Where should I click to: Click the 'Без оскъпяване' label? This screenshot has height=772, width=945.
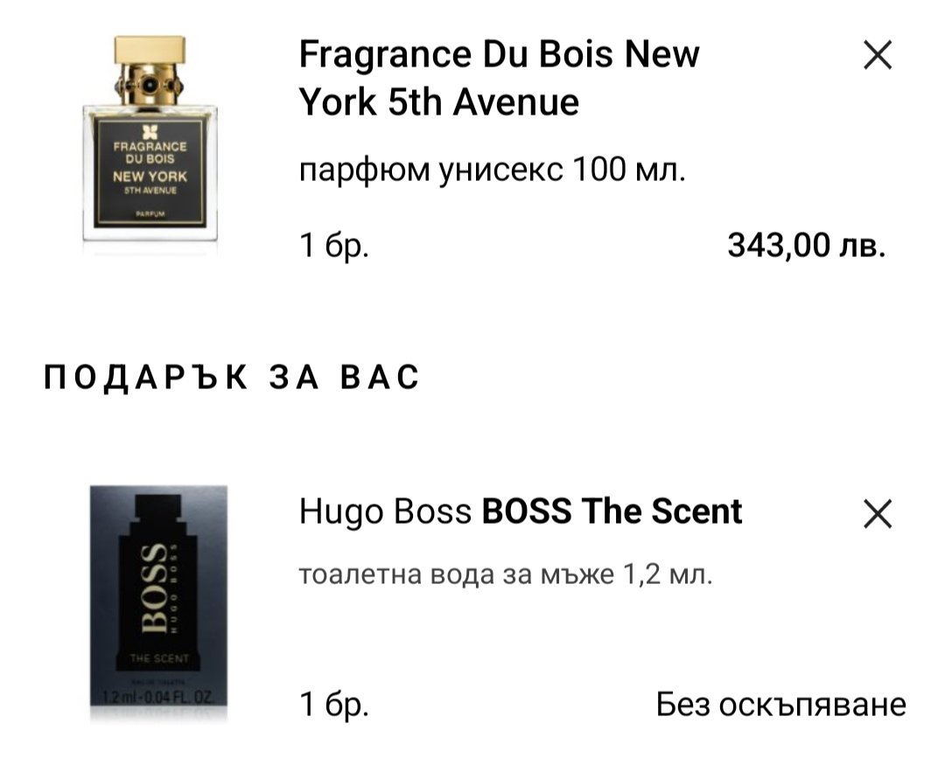[x=781, y=704]
